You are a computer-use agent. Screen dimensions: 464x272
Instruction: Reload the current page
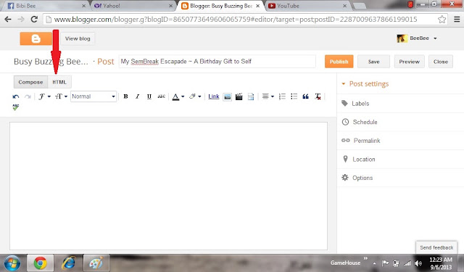(x=34, y=20)
